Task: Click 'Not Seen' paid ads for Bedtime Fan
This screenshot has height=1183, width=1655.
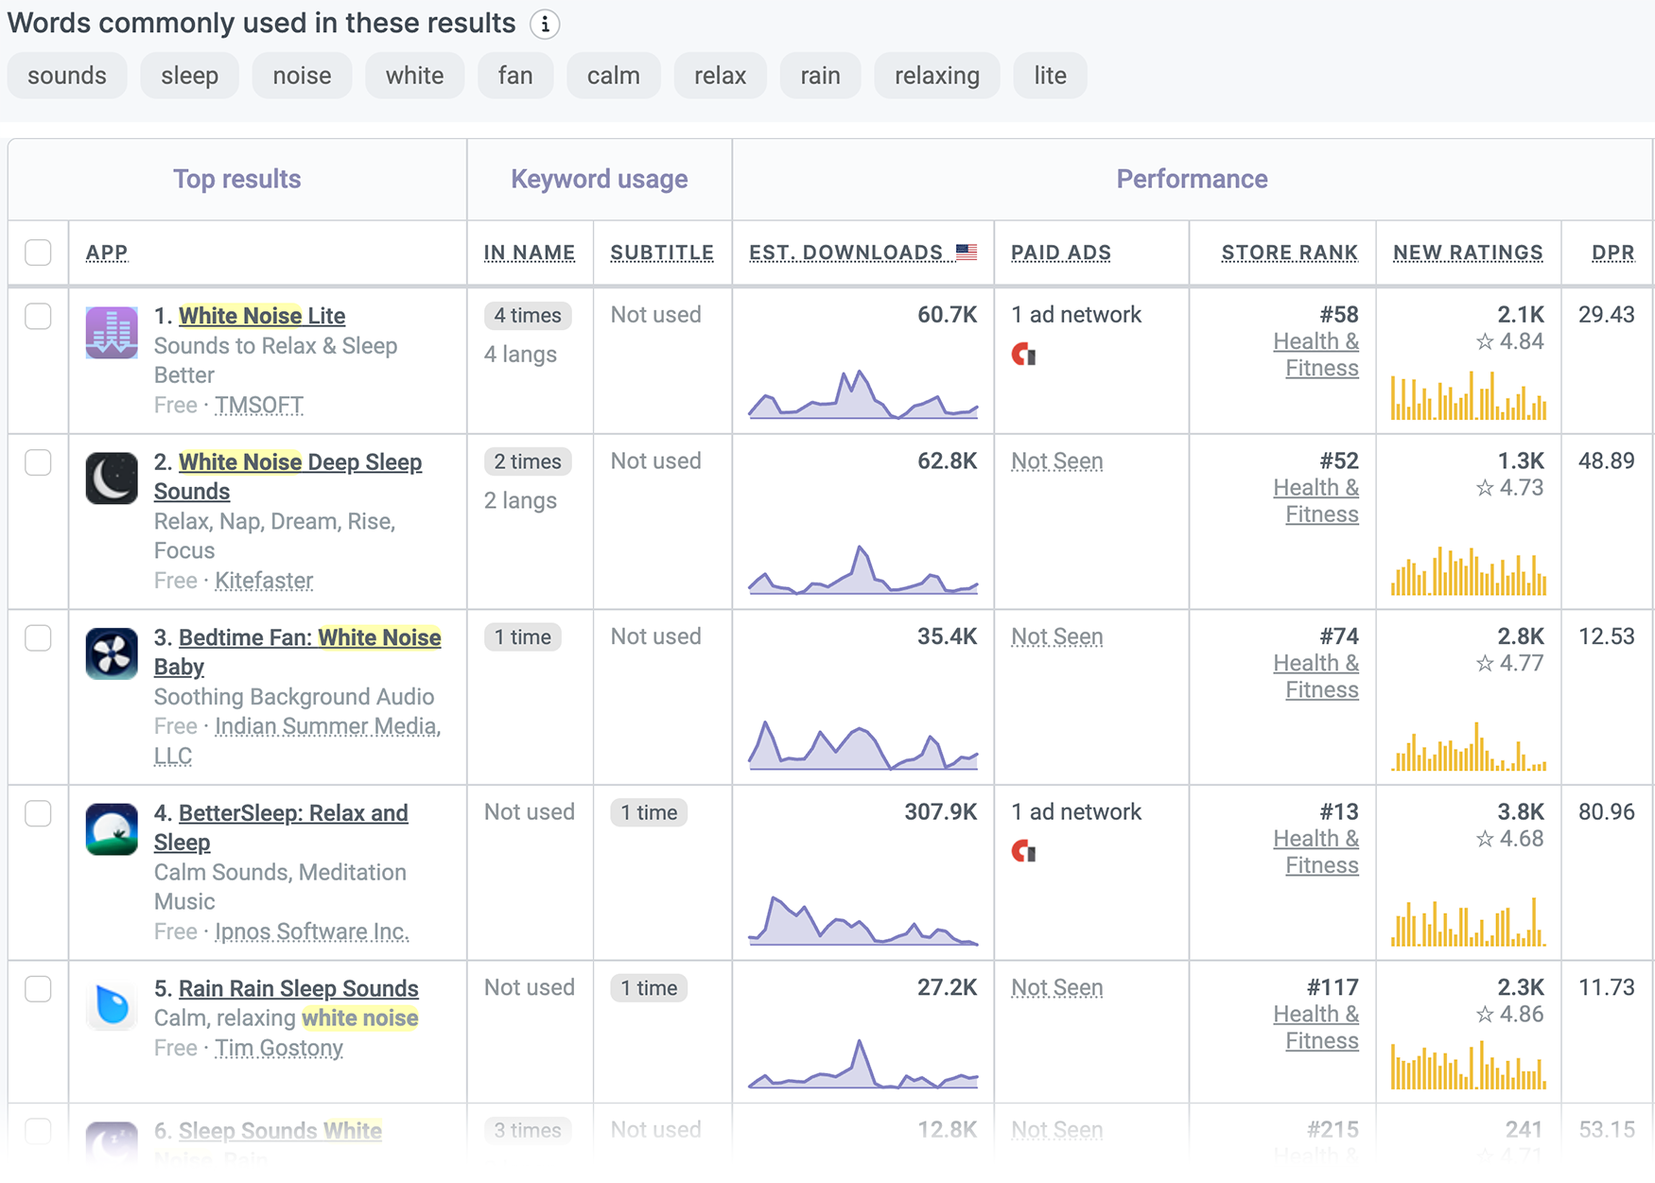Action: [x=1057, y=637]
